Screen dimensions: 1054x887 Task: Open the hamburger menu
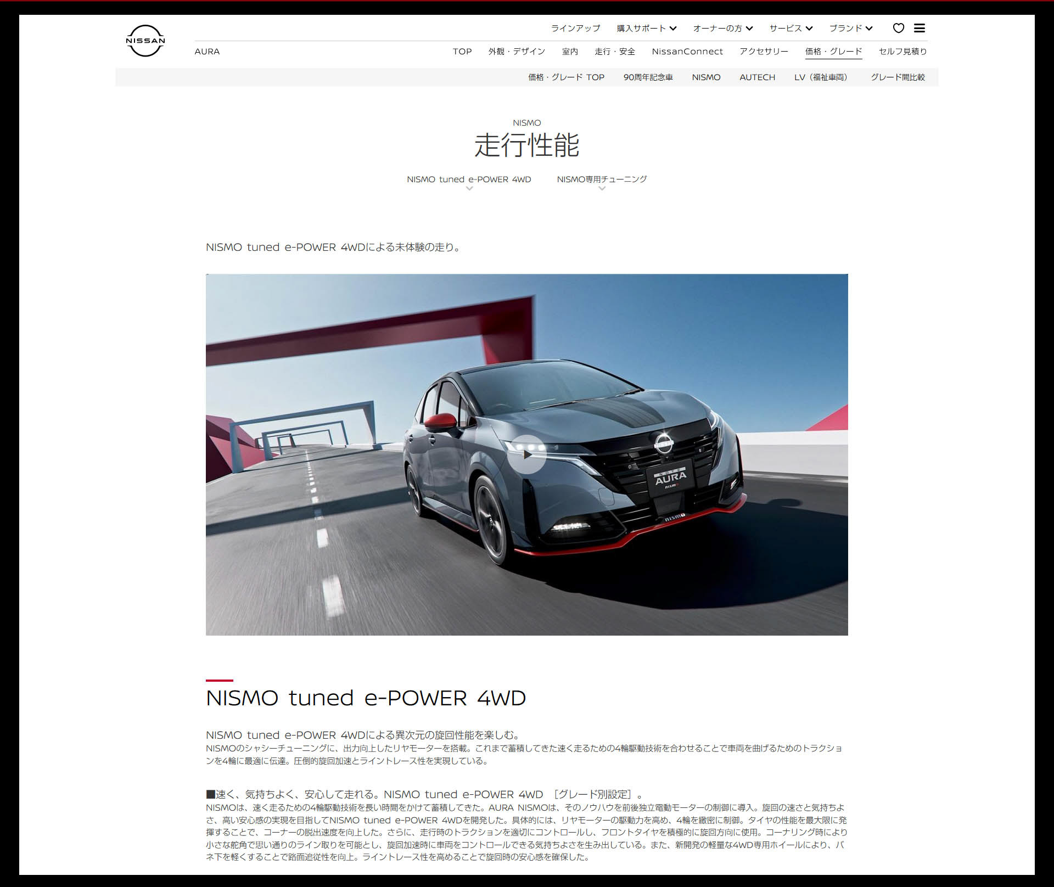[920, 28]
